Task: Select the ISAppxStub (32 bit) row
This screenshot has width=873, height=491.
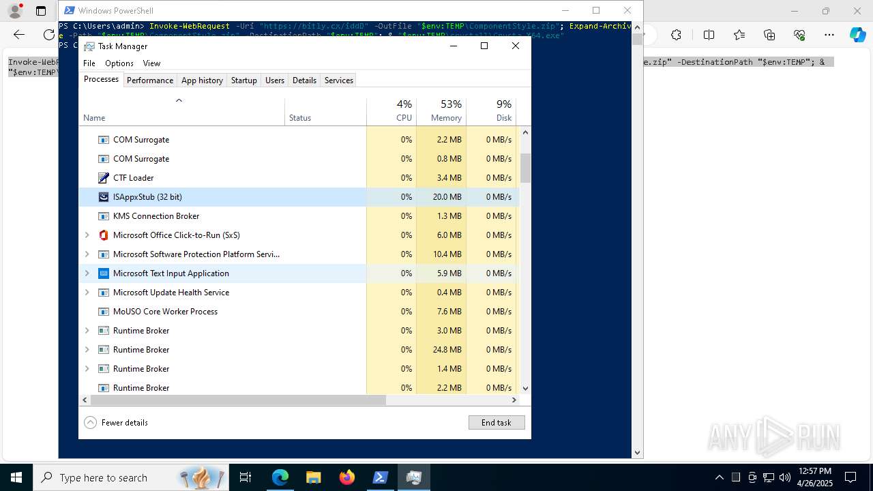Action: point(299,197)
